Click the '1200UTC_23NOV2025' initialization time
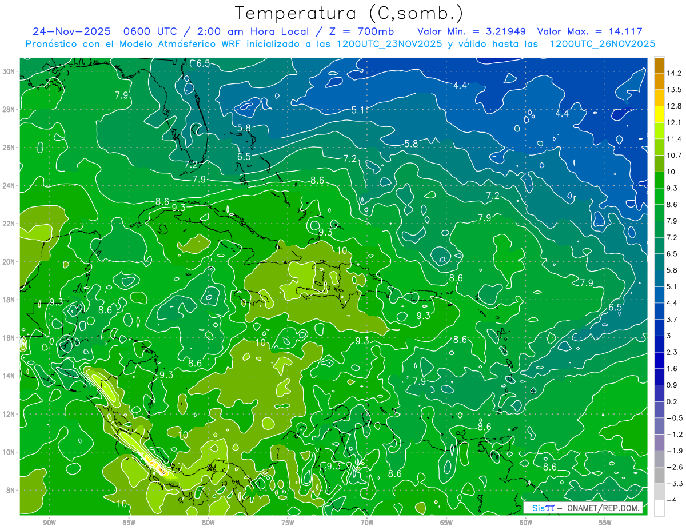Image resolution: width=686 pixels, height=530 pixels. point(389,44)
